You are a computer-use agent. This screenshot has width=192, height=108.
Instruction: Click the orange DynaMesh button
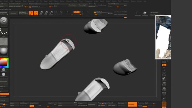point(132,104)
